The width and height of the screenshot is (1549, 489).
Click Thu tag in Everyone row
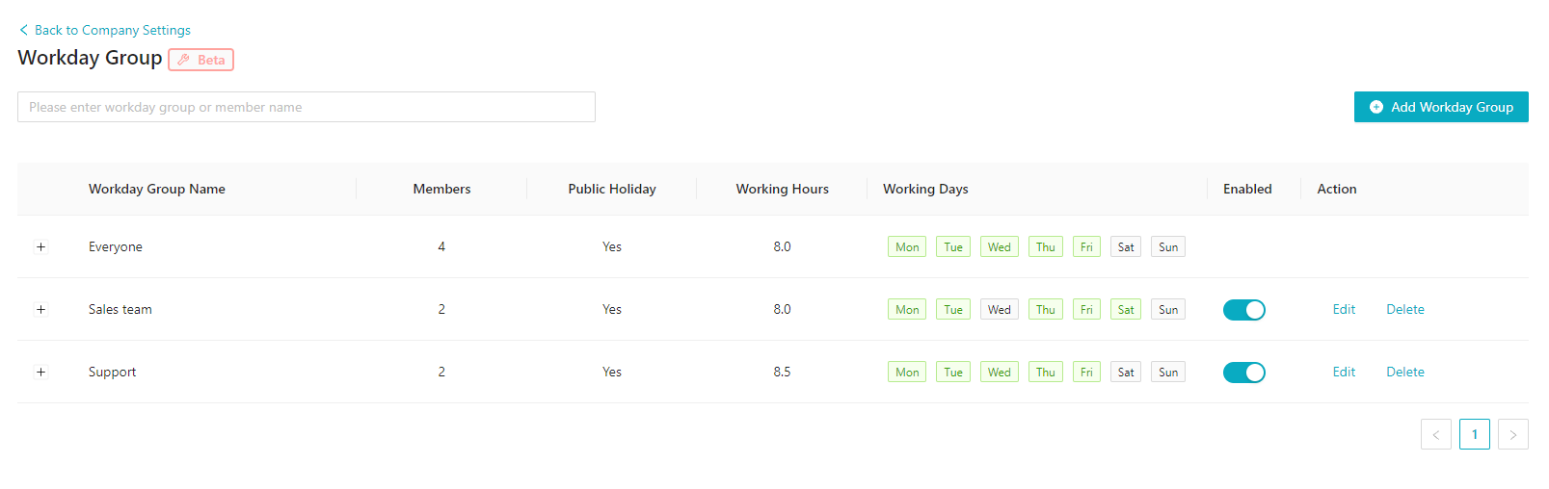1046,246
